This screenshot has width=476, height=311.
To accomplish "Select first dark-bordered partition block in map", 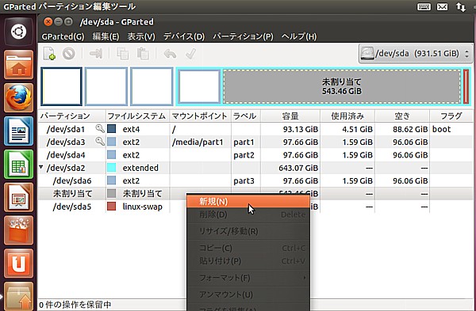I will pos(62,86).
